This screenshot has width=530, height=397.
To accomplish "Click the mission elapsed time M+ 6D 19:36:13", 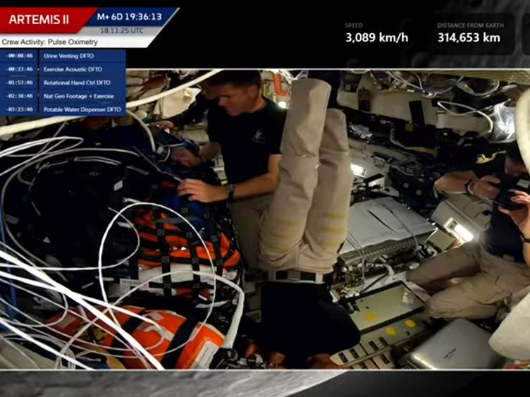I will pos(129,17).
